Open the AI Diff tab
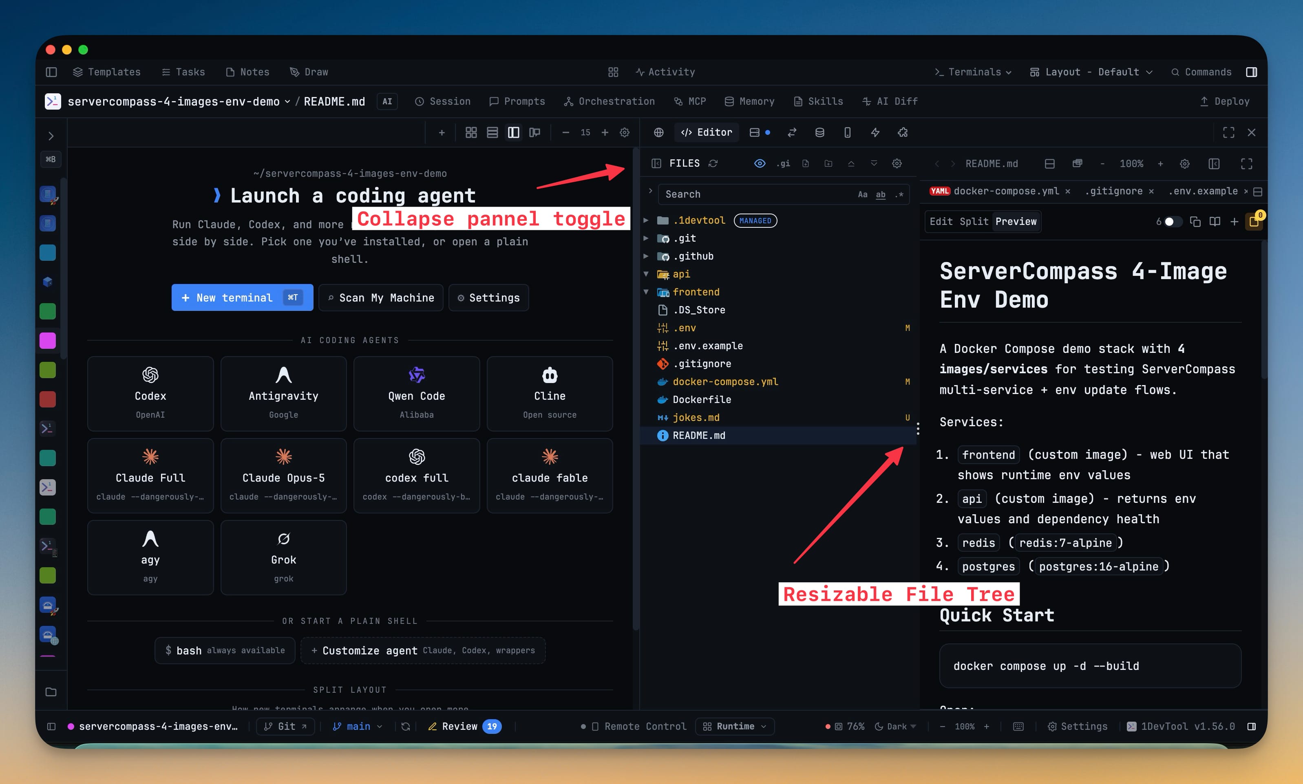Screen dimensions: 1303x784 (890, 101)
